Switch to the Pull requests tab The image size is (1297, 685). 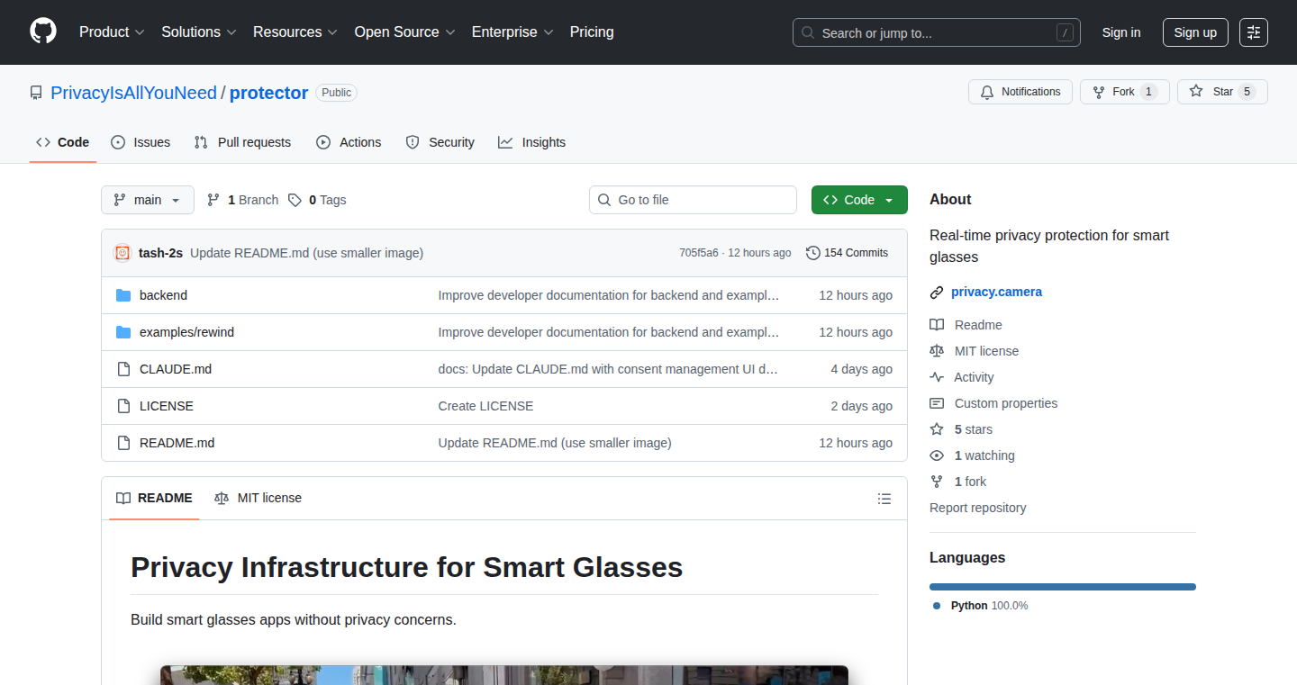pyautogui.click(x=242, y=142)
